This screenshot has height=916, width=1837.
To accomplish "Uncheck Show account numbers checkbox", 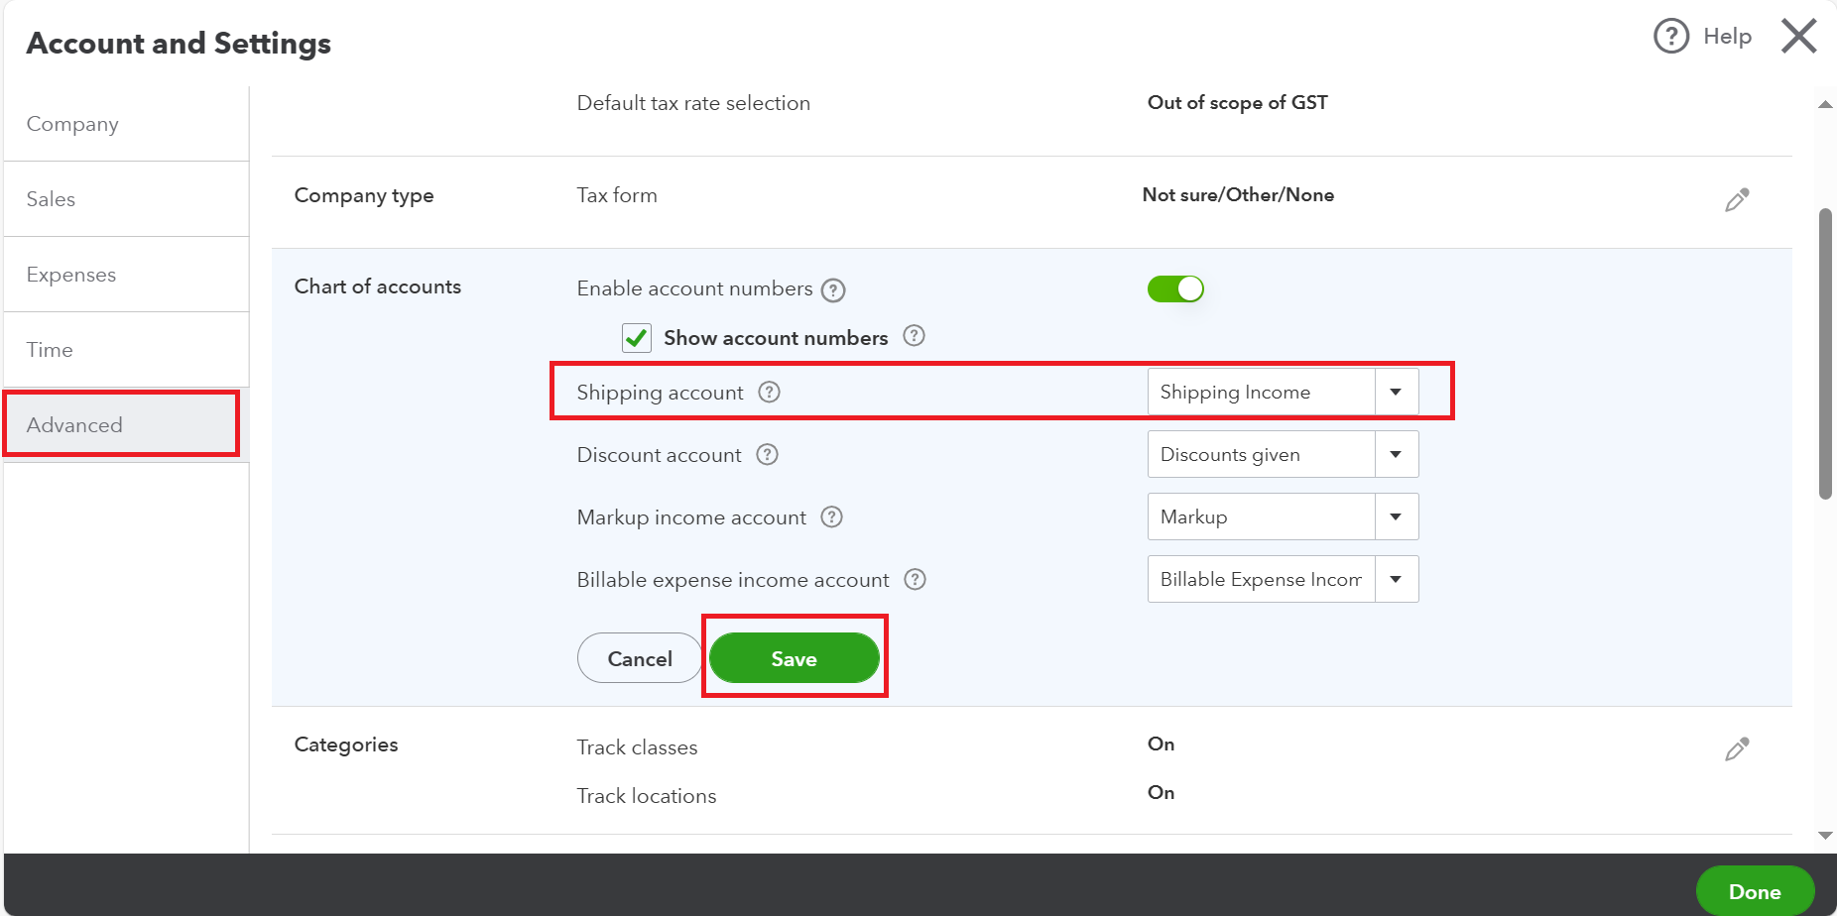I will (637, 338).
